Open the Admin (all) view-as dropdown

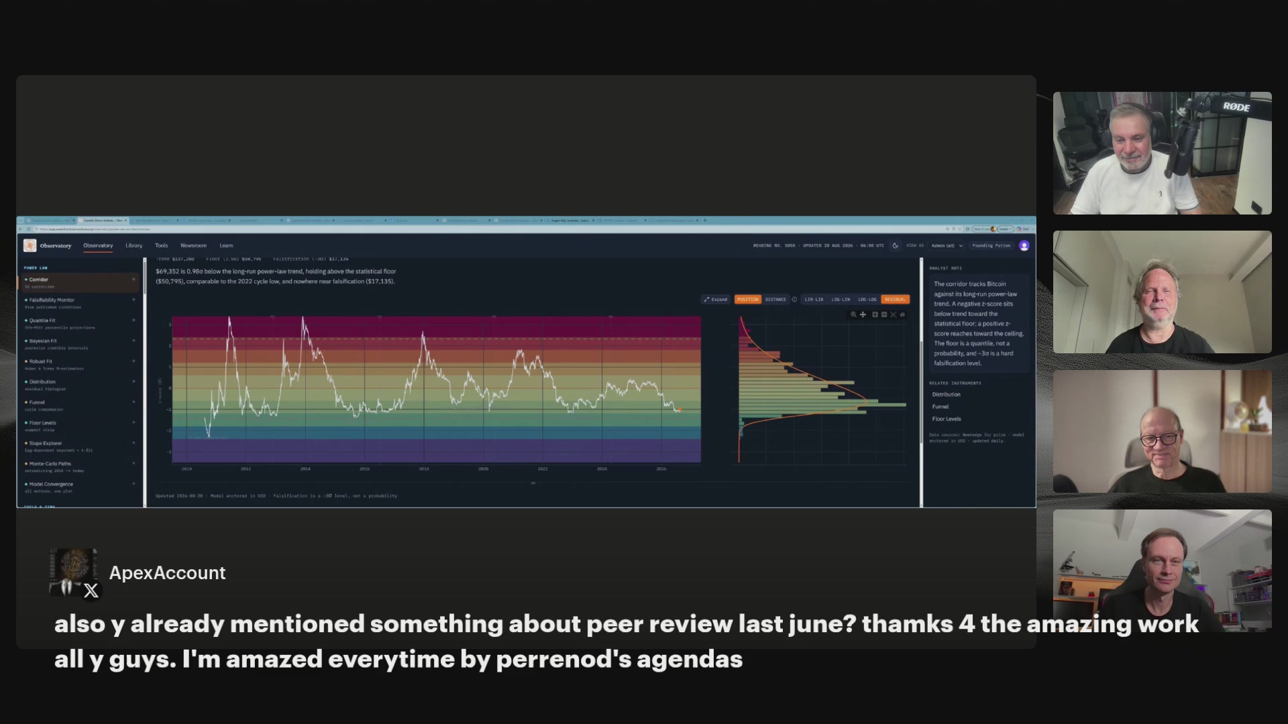[x=947, y=245]
